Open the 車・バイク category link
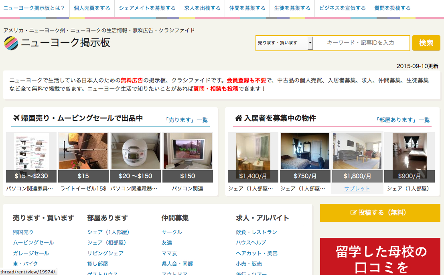This screenshot has width=444, height=275. click(25, 264)
